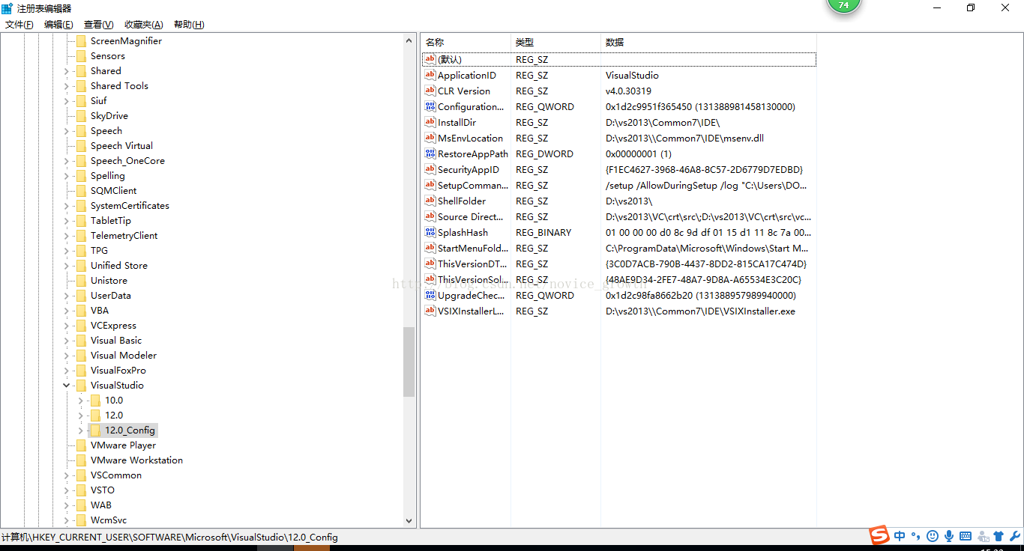Toggle Chinese input mode 中 icon
Screen dimensions: 1024x551
tap(900, 536)
